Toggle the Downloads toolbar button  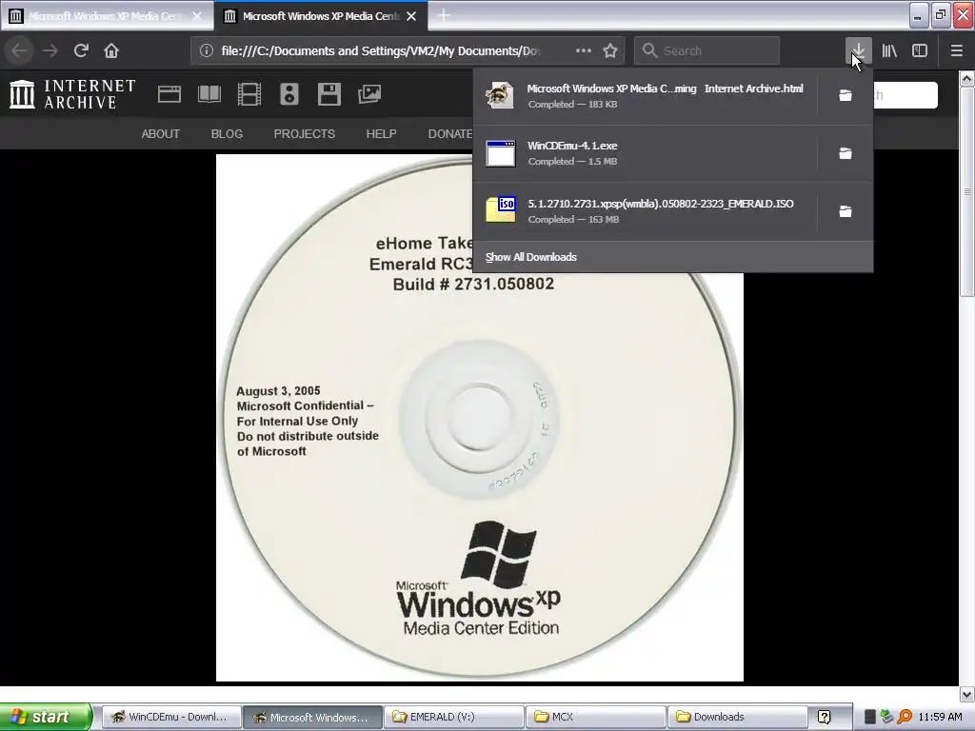click(858, 50)
